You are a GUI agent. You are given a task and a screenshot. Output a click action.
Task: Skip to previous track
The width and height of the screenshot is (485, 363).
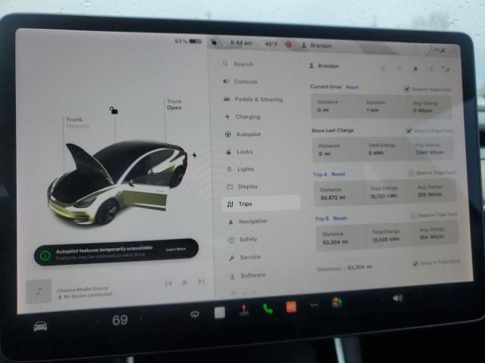(x=168, y=283)
